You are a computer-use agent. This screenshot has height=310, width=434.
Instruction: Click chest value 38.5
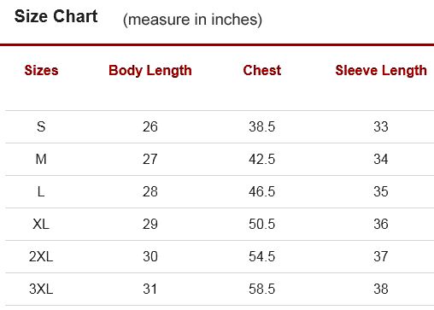[262, 126]
